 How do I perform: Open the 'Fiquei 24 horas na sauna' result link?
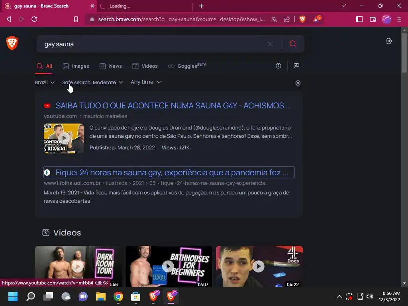tap(172, 173)
